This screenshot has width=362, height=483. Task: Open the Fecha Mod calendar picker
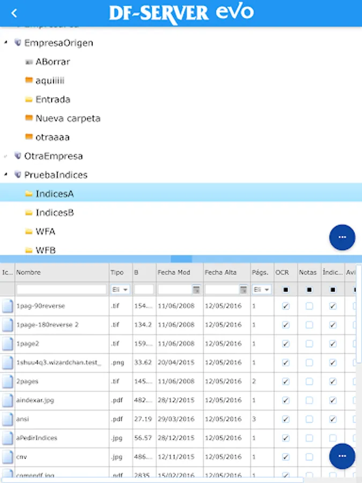(196, 290)
